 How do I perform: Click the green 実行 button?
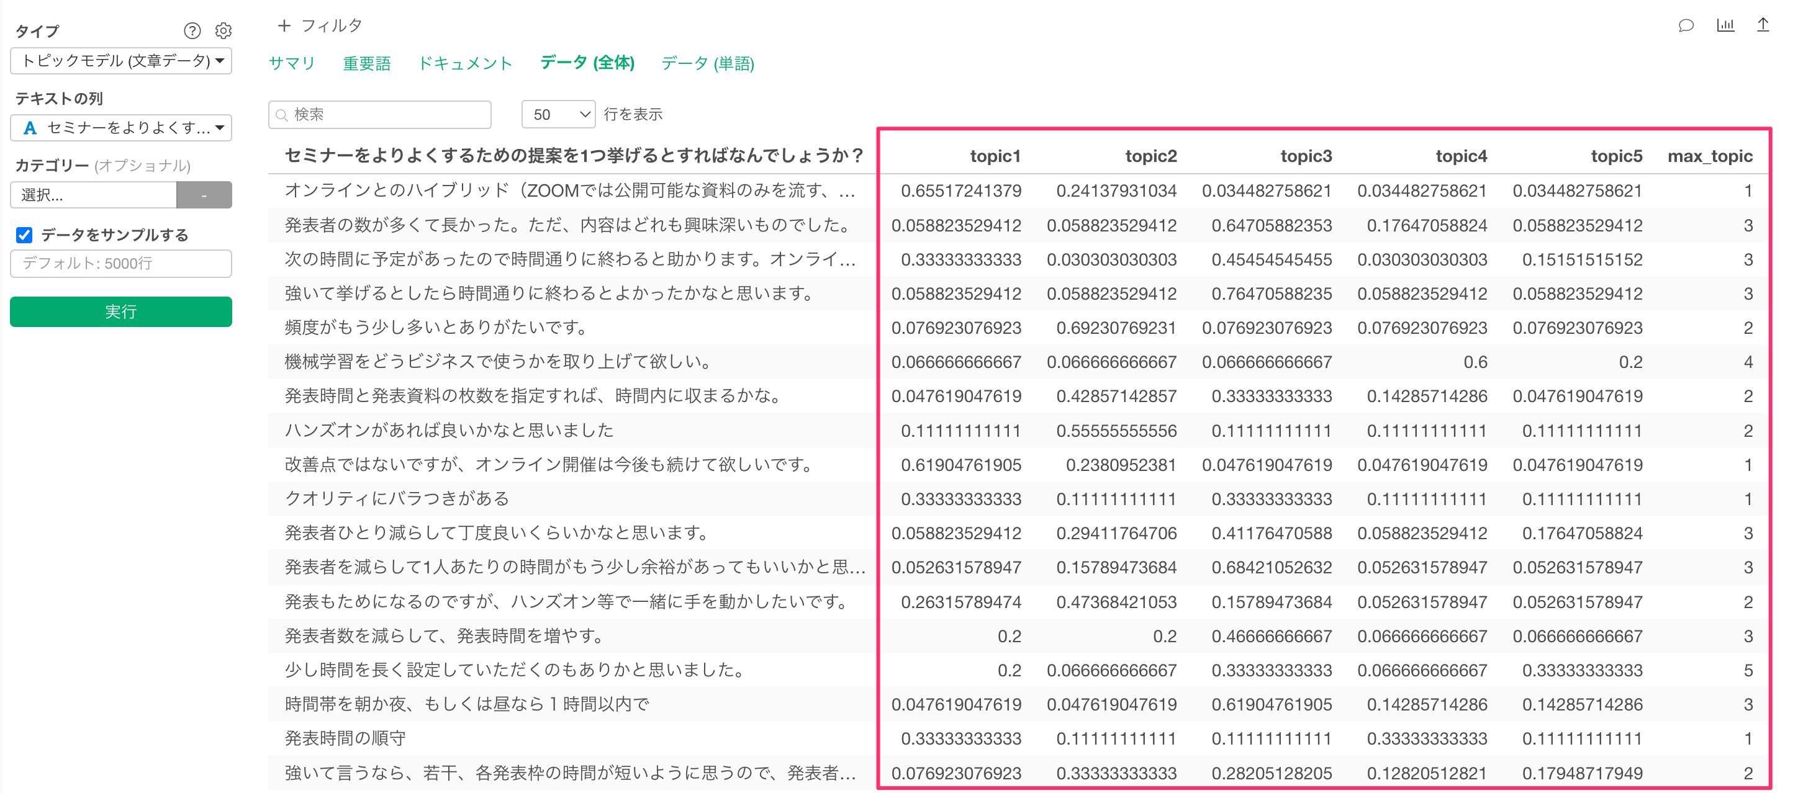(x=120, y=311)
